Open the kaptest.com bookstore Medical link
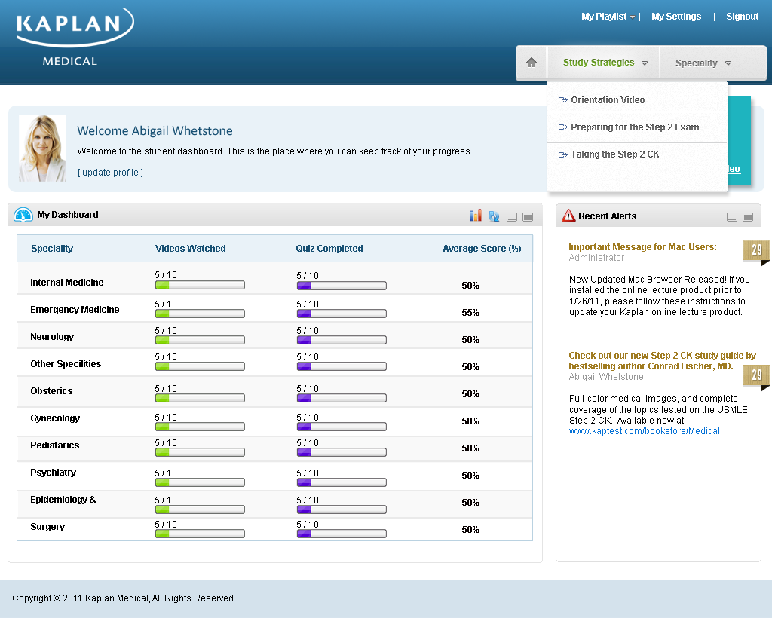This screenshot has width=772, height=618. click(x=644, y=431)
